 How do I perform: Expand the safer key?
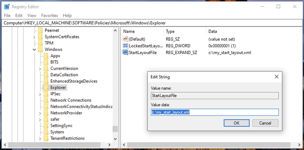click(40, 119)
